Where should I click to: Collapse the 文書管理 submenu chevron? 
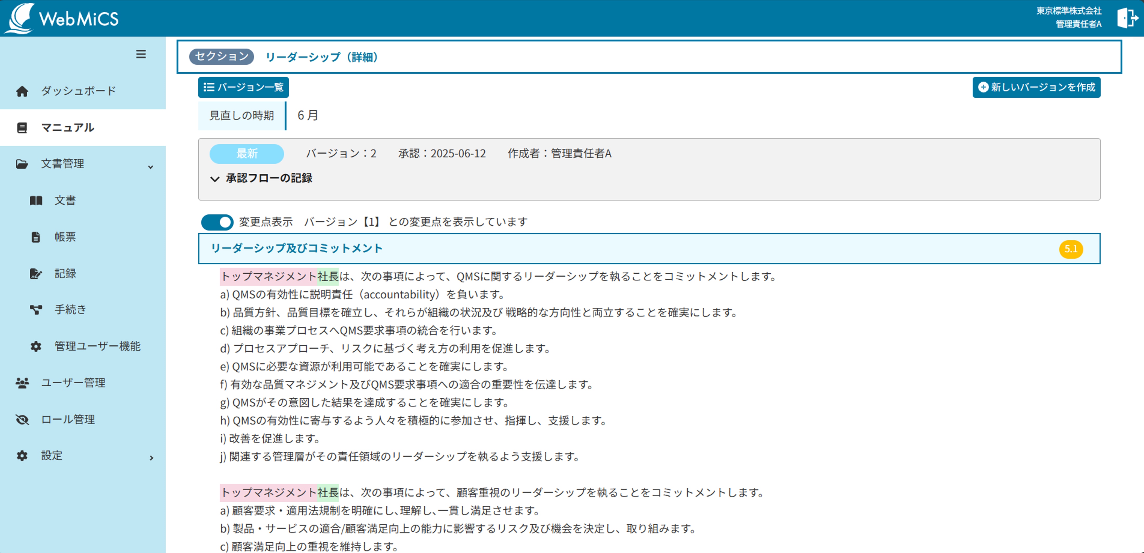pyautogui.click(x=151, y=167)
